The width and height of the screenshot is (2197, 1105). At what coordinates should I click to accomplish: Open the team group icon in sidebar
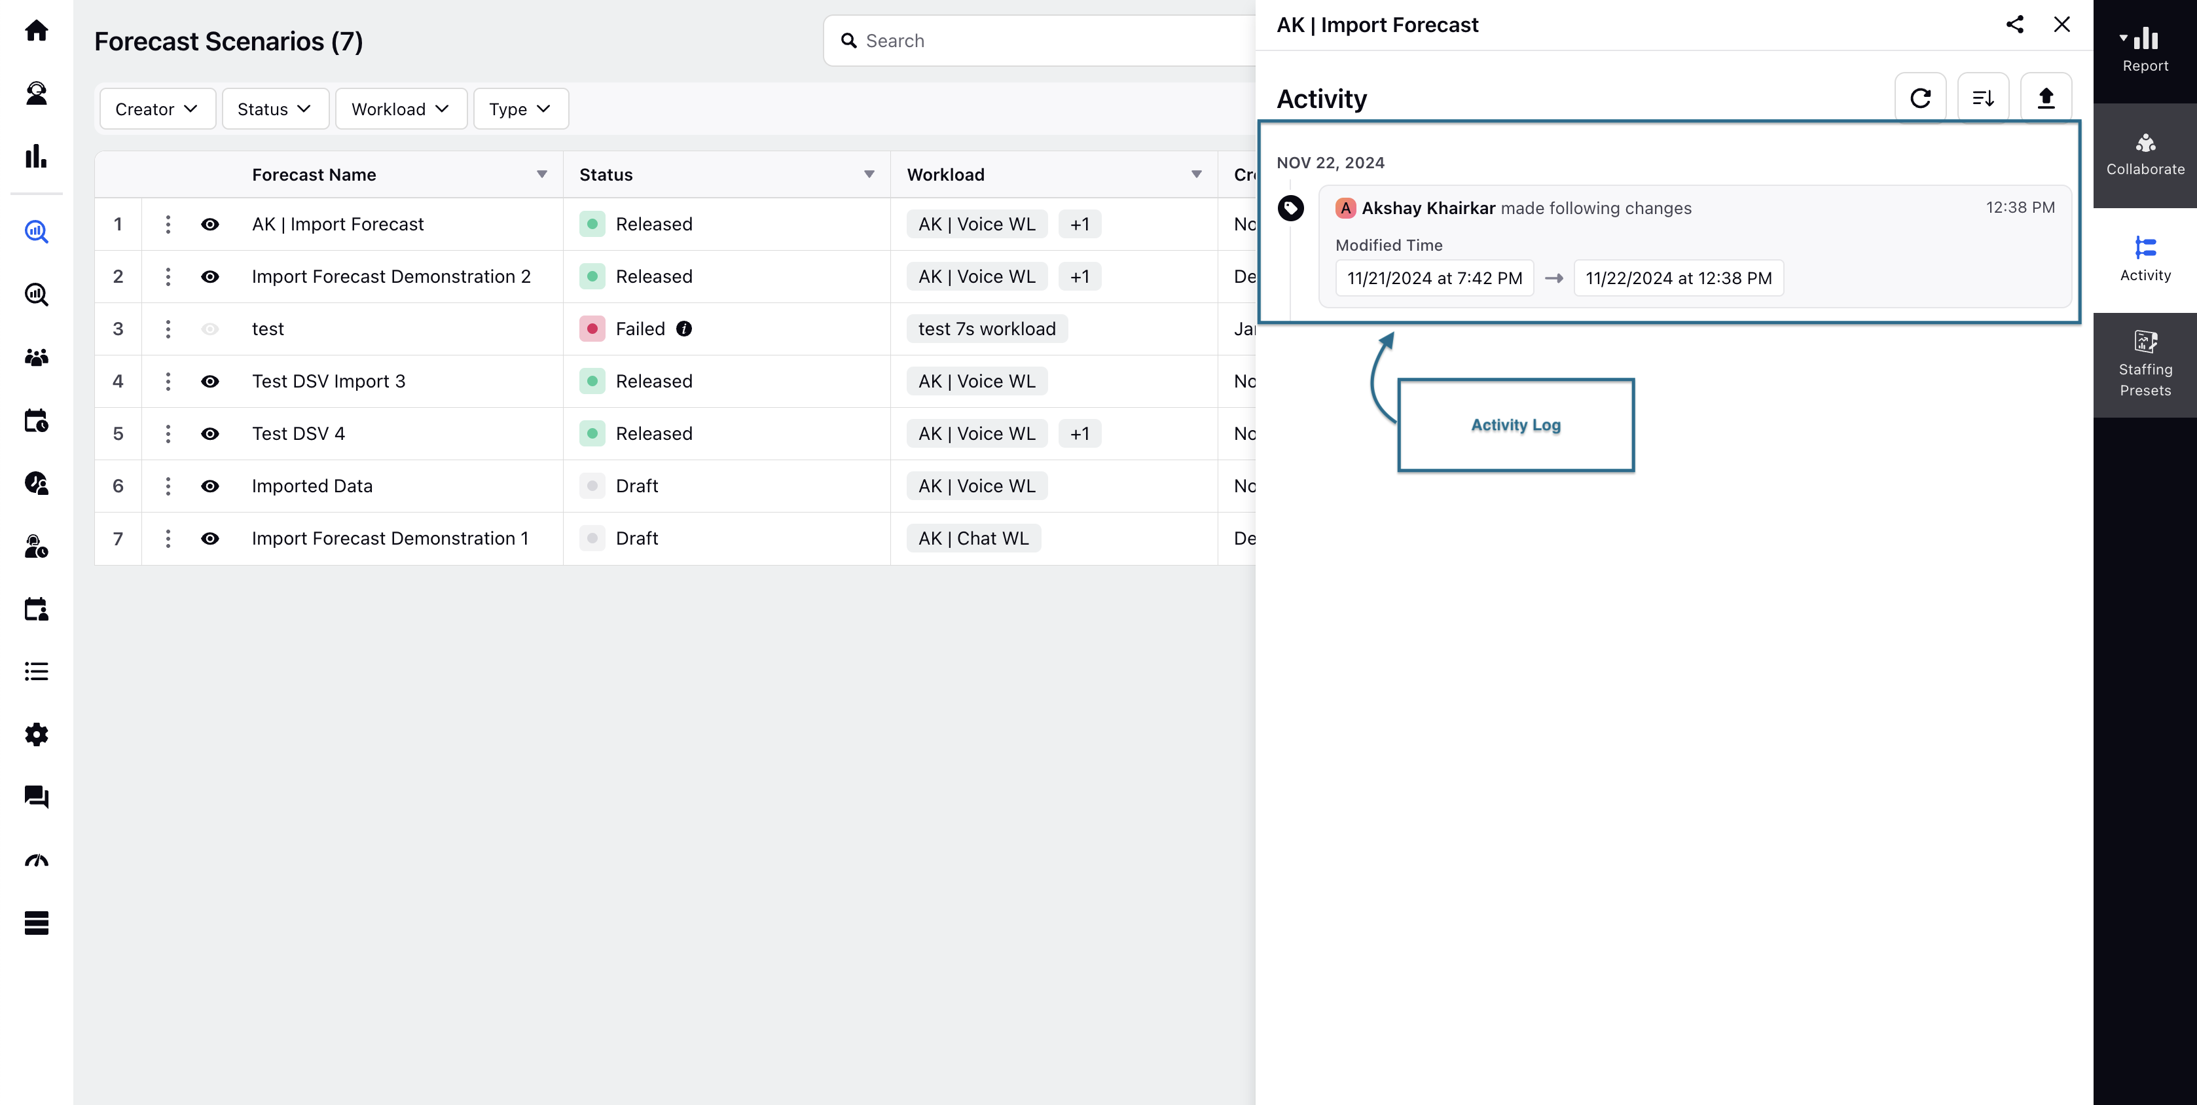point(36,357)
